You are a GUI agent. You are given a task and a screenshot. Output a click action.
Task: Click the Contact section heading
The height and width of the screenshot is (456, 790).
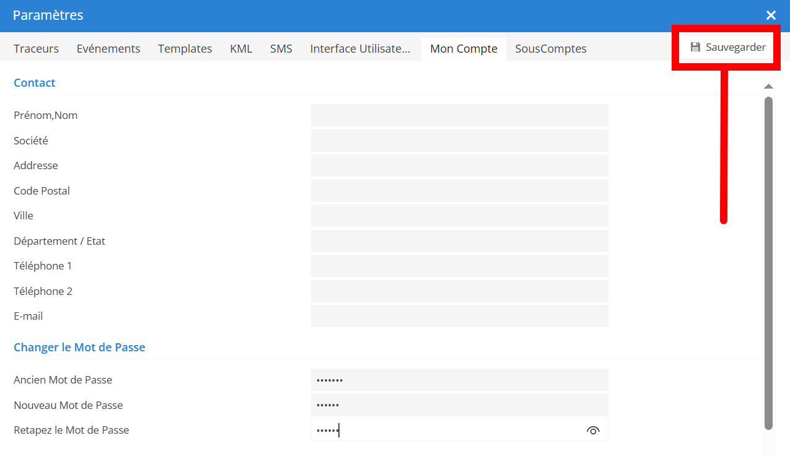pos(35,82)
